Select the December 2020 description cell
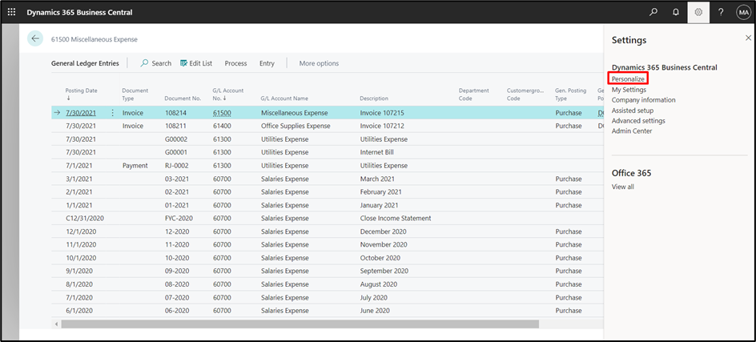The width and height of the screenshot is (756, 342). pyautogui.click(x=382, y=231)
